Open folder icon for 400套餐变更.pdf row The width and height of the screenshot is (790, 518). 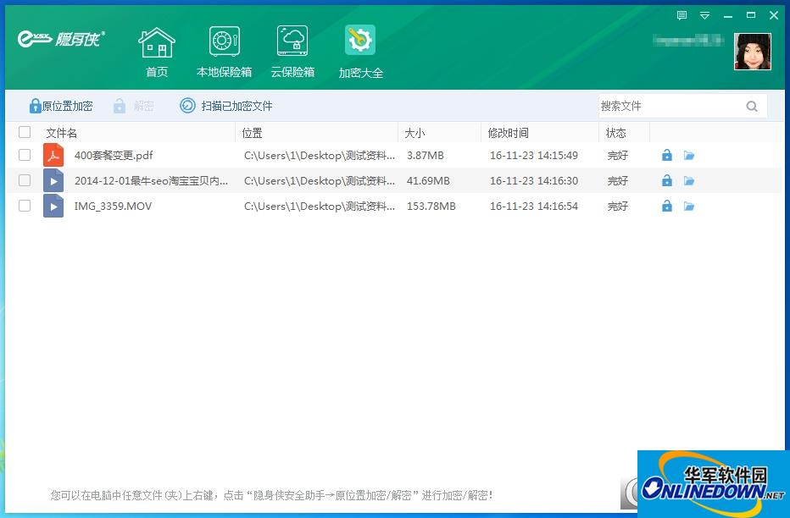click(x=689, y=156)
